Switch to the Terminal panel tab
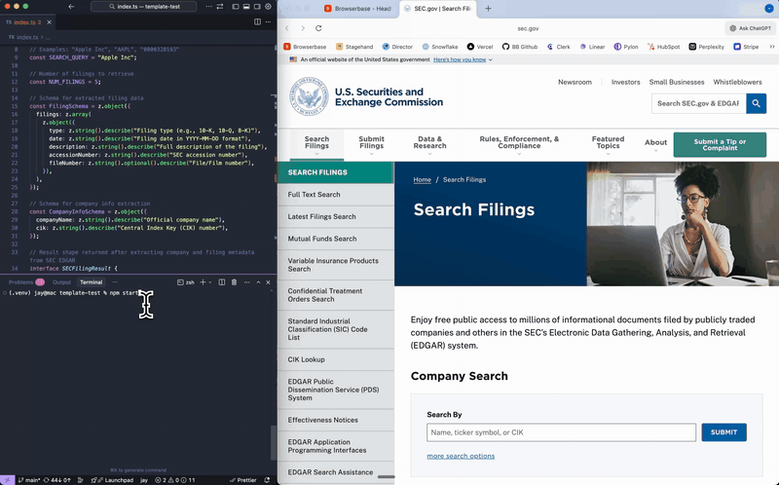779x485 pixels. (x=91, y=282)
